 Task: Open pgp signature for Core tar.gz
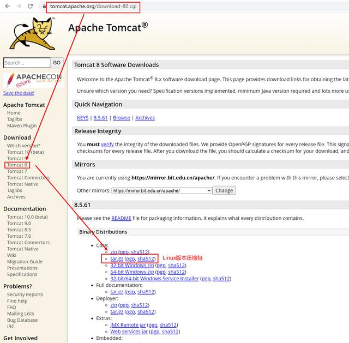click(x=131, y=258)
